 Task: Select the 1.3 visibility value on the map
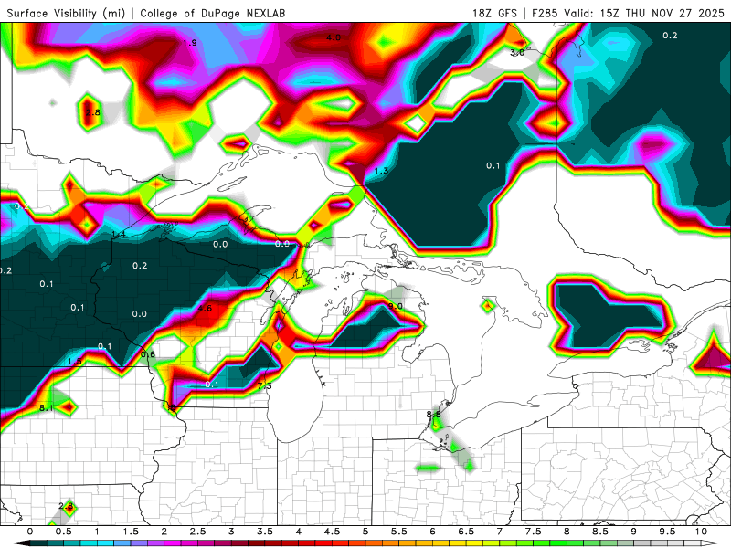tap(381, 171)
